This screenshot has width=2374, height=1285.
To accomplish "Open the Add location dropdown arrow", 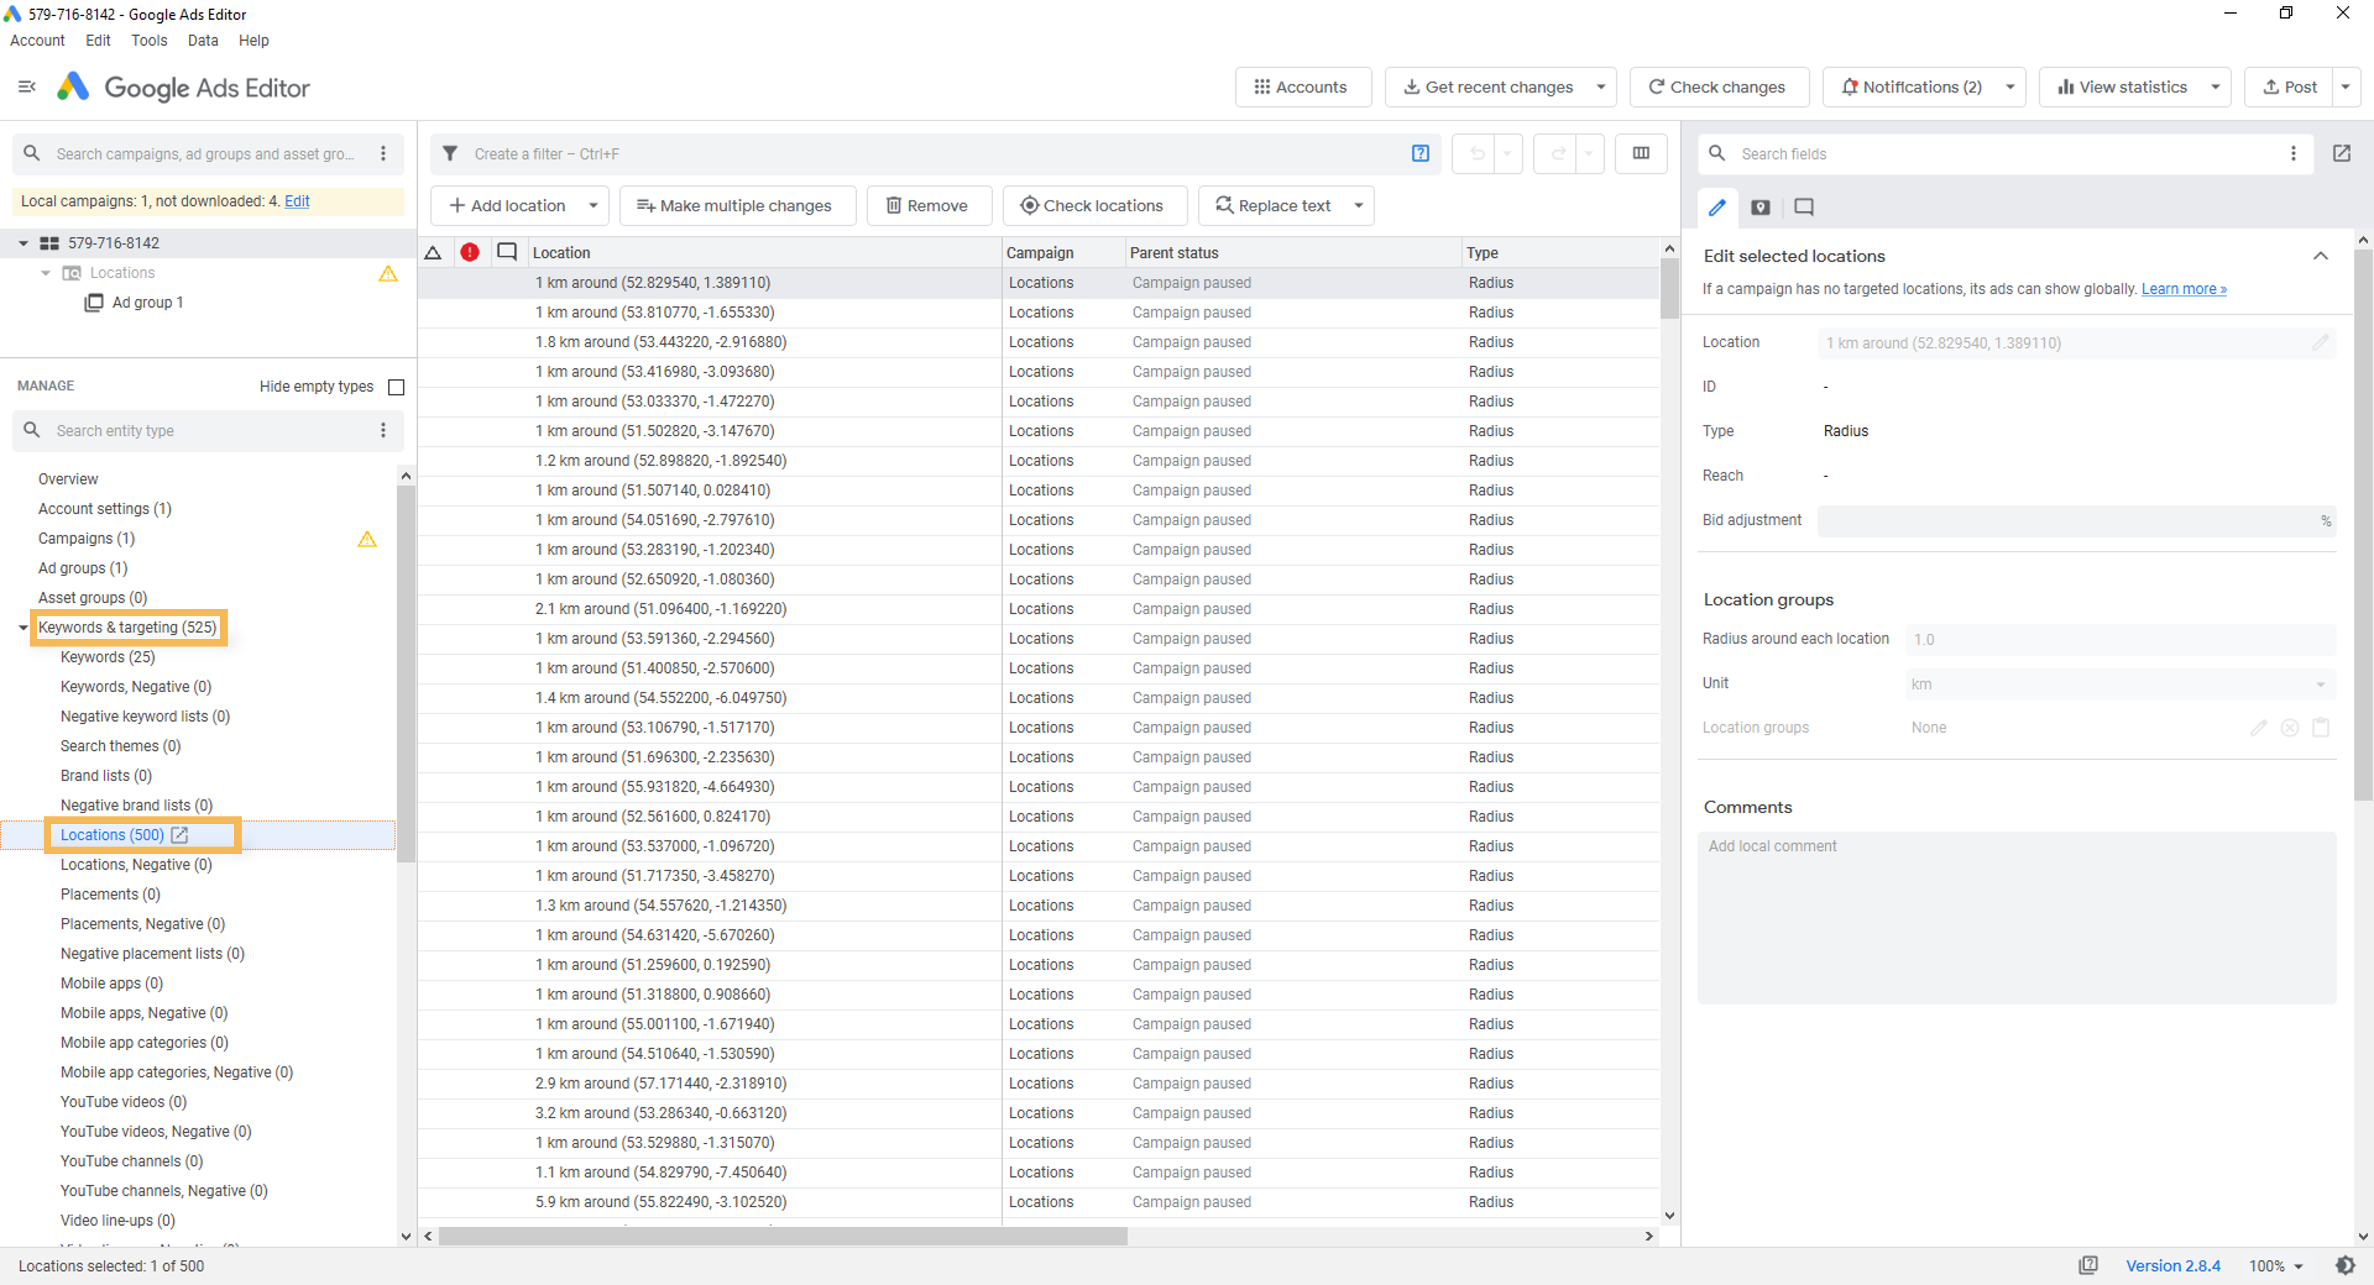I will [593, 205].
